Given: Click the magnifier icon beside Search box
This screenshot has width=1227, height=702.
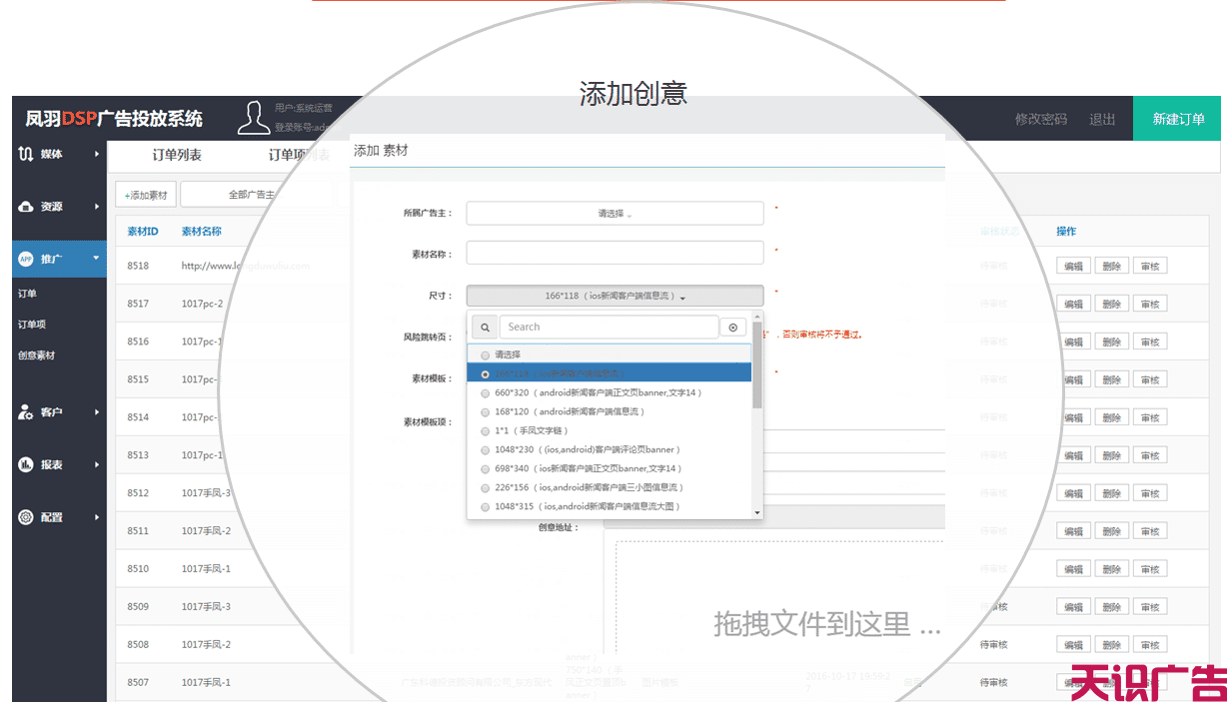Looking at the screenshot, I should click(485, 327).
